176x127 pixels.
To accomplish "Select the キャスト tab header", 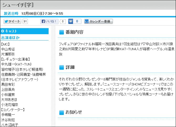I will point(24,31).
